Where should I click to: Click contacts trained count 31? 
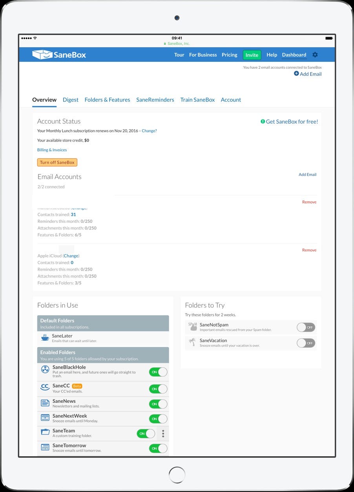[x=73, y=215]
